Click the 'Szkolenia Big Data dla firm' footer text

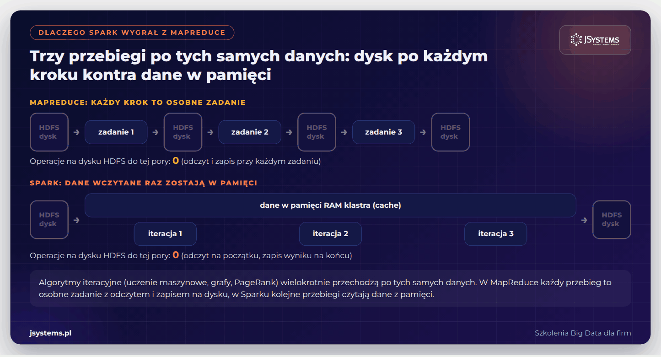coord(583,333)
